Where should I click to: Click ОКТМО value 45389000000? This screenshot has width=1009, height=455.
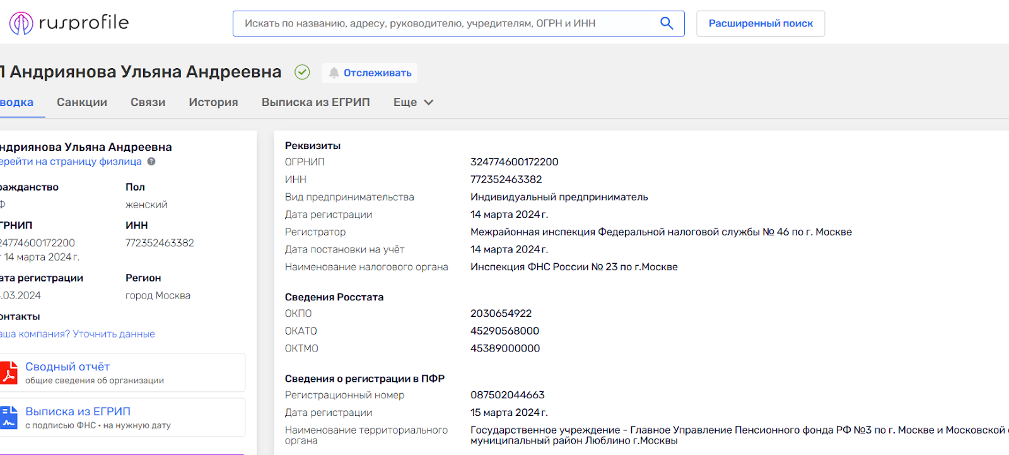tap(505, 348)
